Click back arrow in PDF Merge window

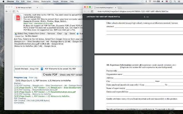coord(7,11)
